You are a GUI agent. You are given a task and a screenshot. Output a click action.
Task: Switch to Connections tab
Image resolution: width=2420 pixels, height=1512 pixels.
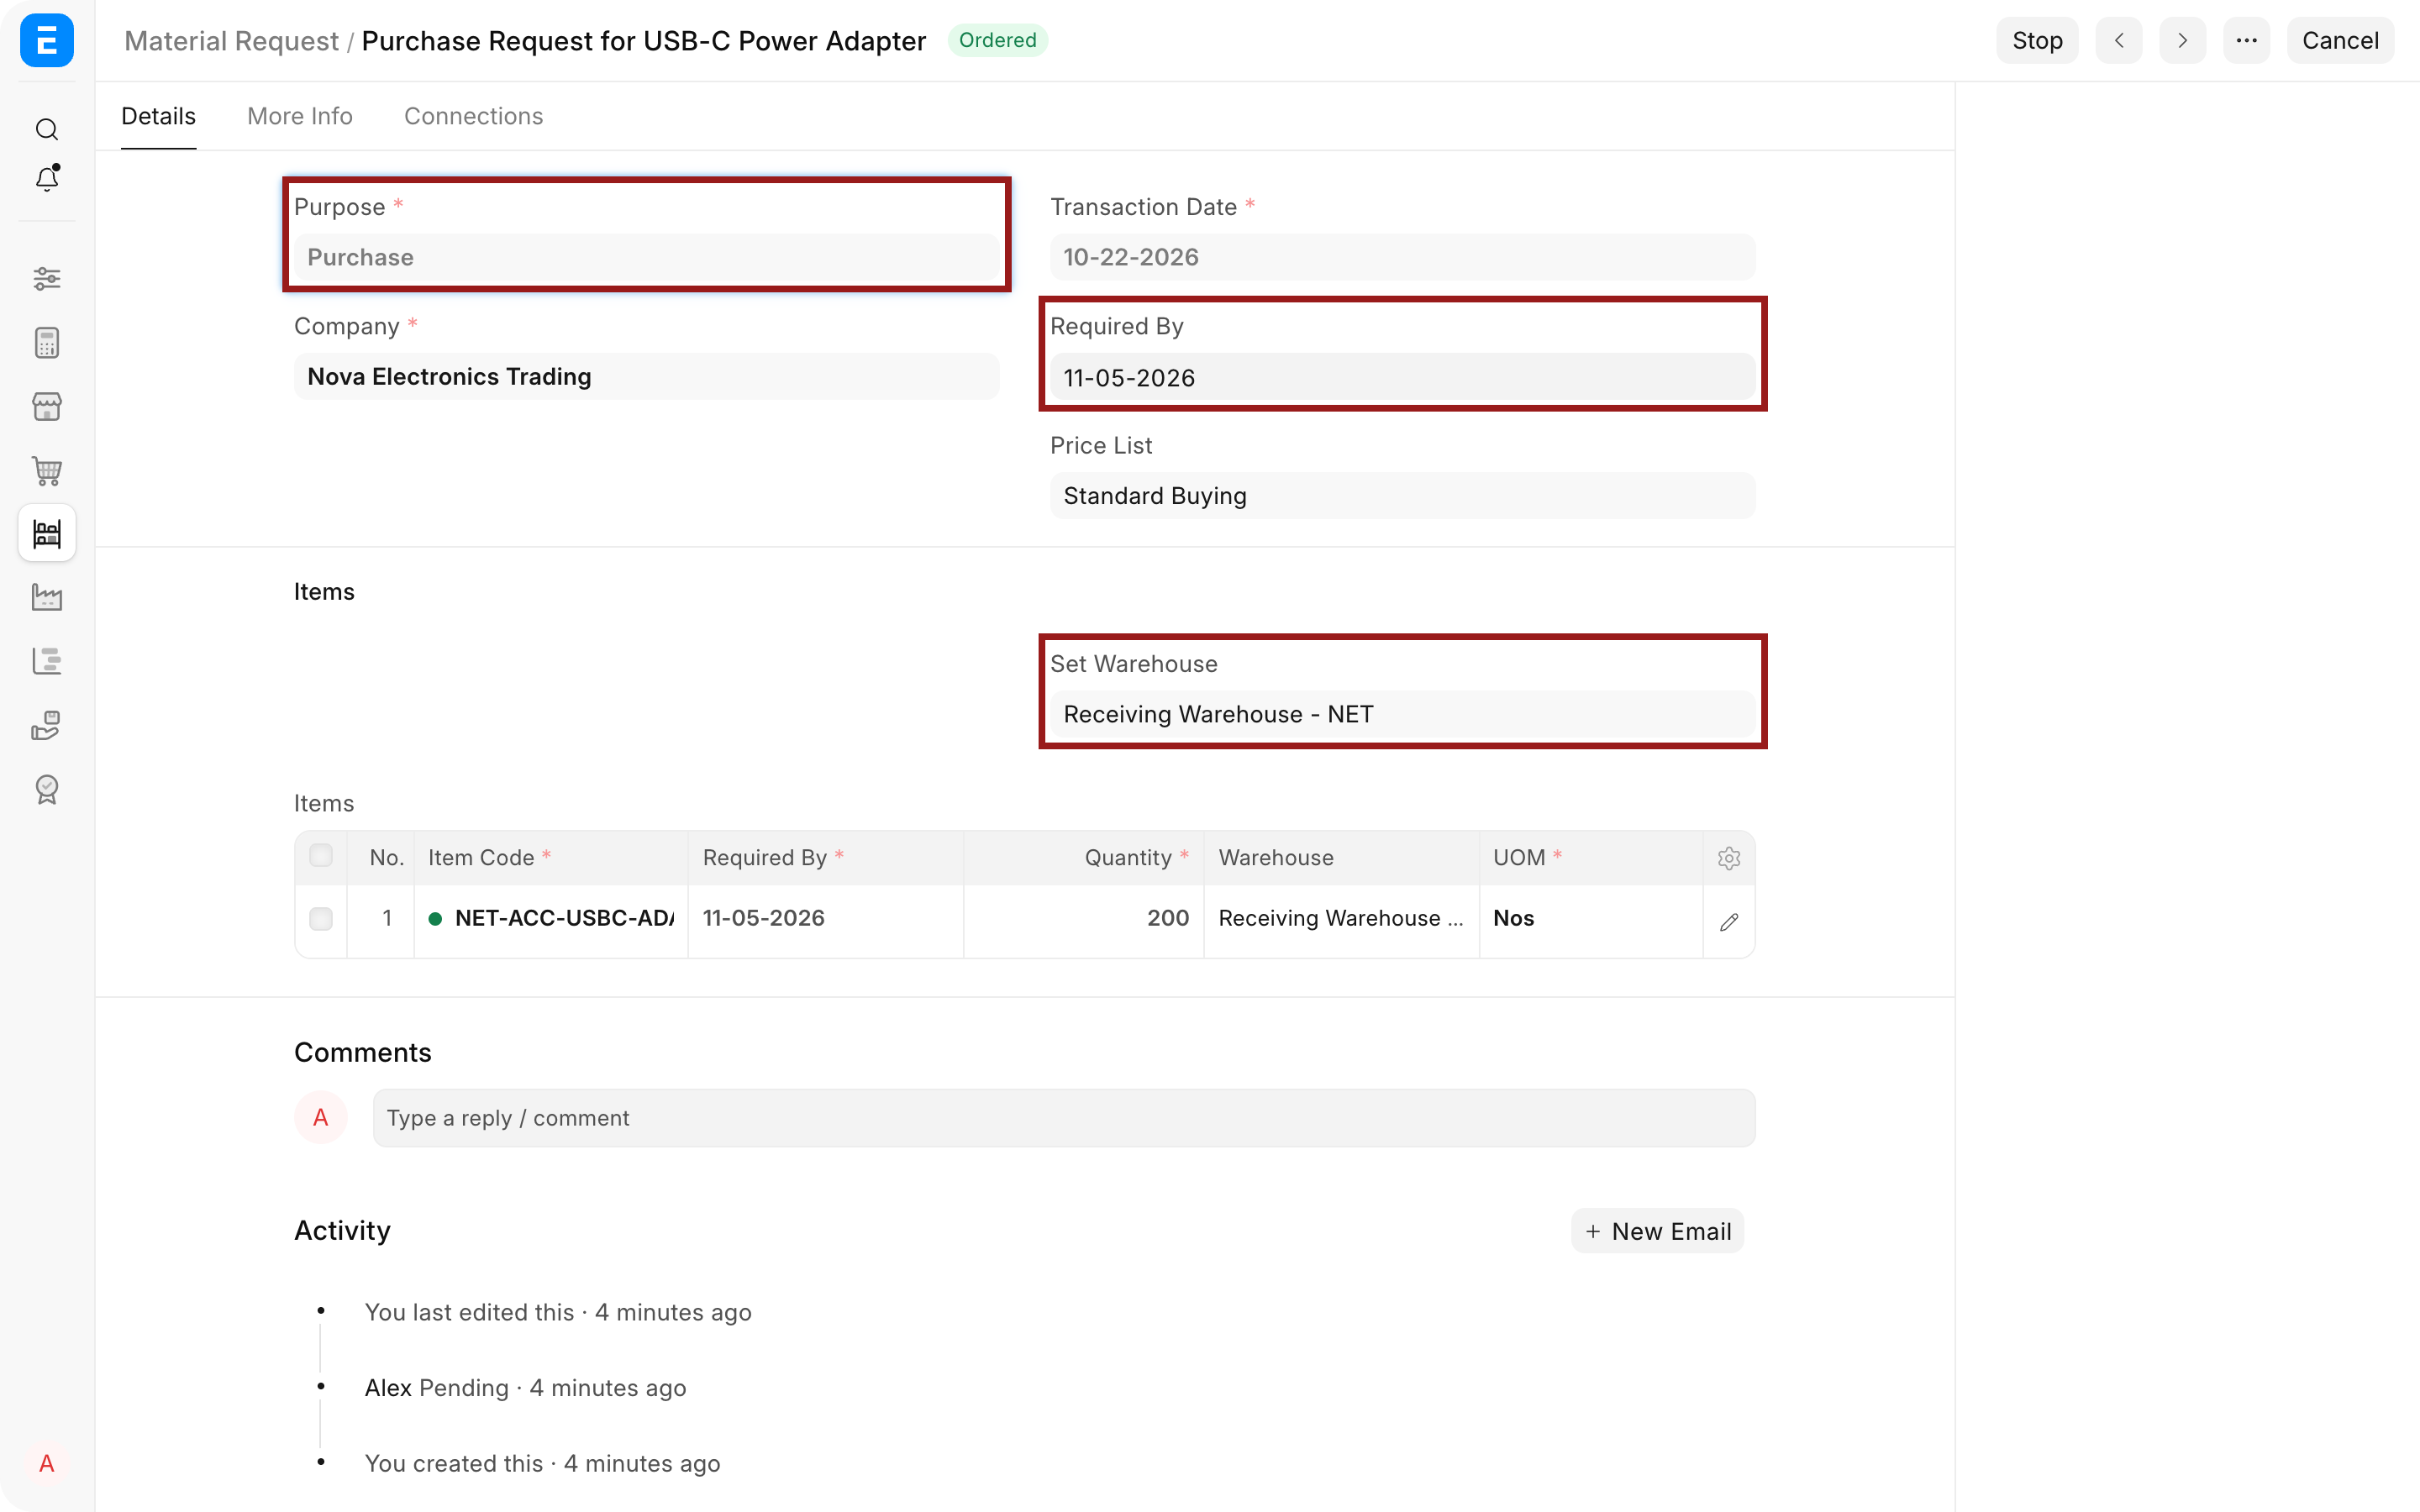tap(473, 116)
